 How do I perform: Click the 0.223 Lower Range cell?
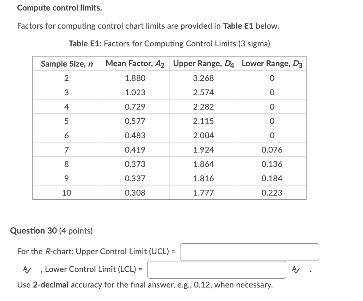click(x=272, y=193)
